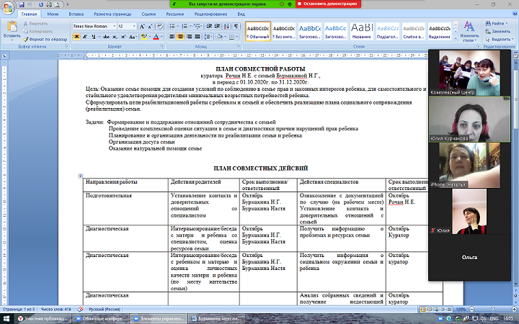
Task: Align text right
Action: [x=189, y=37]
